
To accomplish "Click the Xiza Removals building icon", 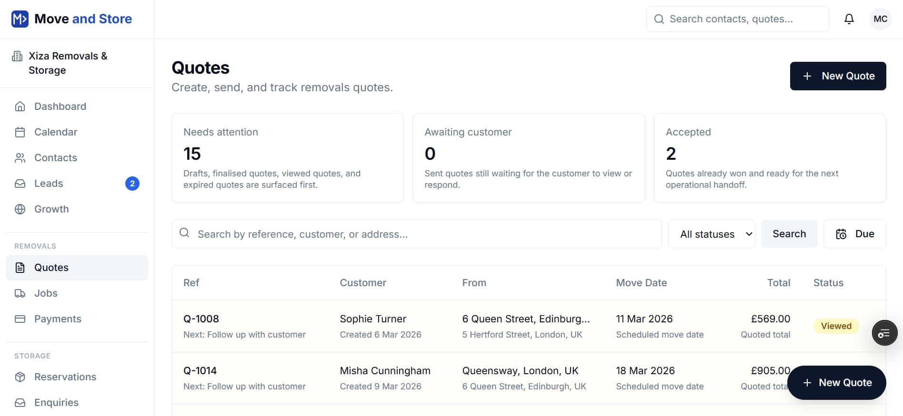I will pos(17,56).
